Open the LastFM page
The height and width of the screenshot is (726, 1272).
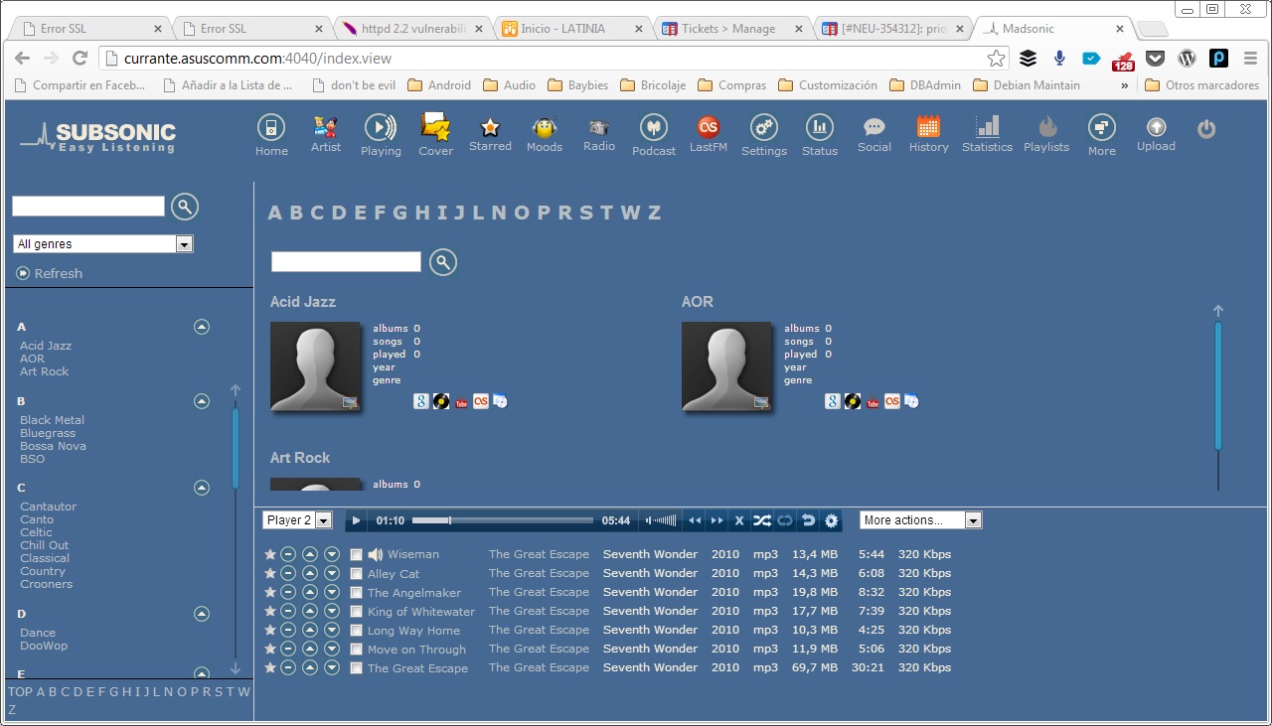[709, 134]
